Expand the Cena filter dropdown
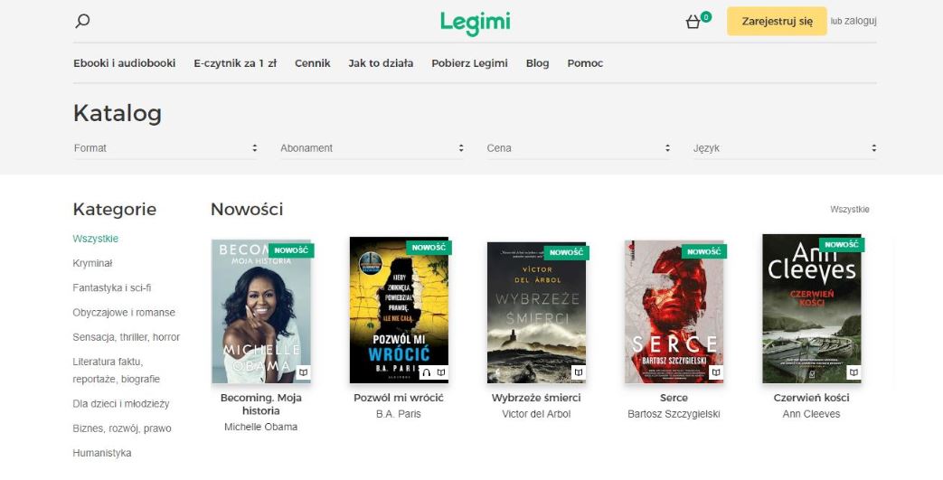Screen dimensions: 943x480 (579, 148)
